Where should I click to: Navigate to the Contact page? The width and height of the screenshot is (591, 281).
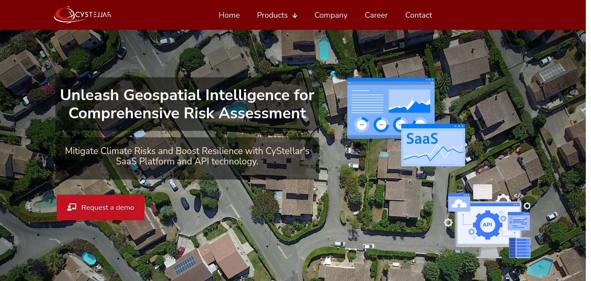tap(418, 15)
